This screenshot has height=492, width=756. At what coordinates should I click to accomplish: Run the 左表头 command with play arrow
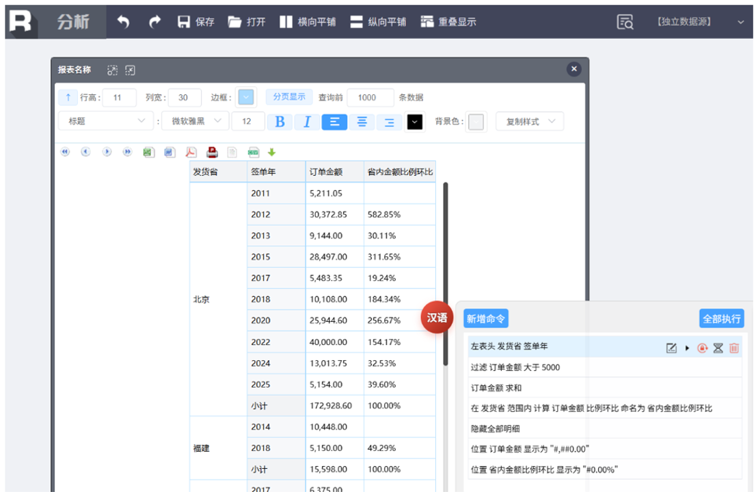coord(687,348)
